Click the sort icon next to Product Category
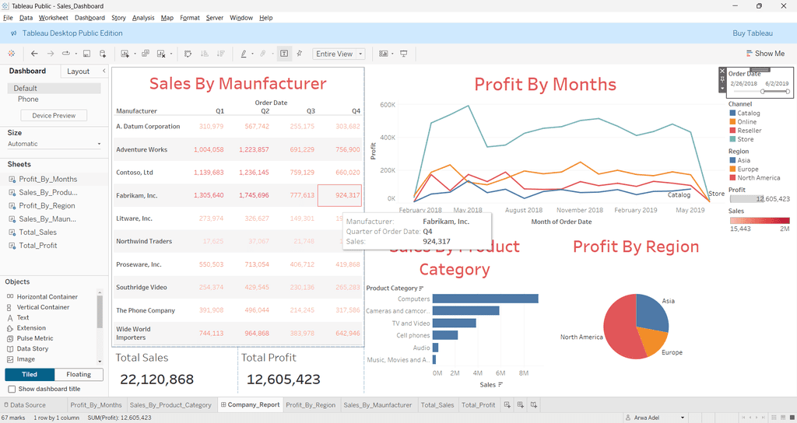Image resolution: width=797 pixels, height=423 pixels. click(421, 288)
